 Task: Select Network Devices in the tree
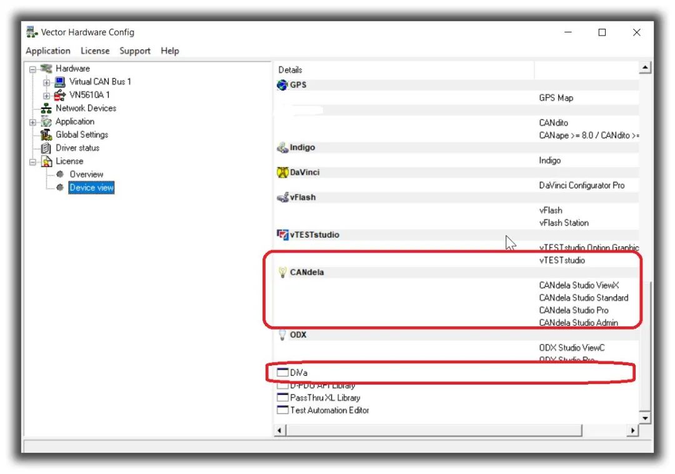click(x=86, y=108)
